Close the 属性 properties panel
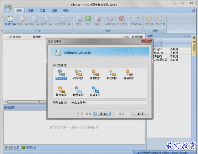Image resolution: width=198 pixels, height=154 pixels. (189, 36)
